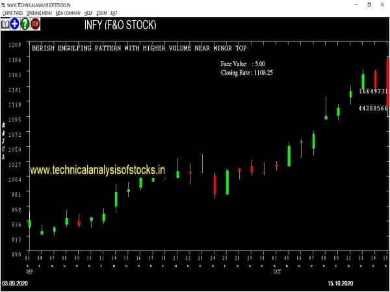Click the blue plus icon
This screenshot has width=390, height=292.
tap(14, 24)
